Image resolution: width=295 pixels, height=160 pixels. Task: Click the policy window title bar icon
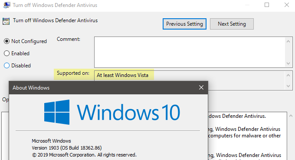pos(7,5)
